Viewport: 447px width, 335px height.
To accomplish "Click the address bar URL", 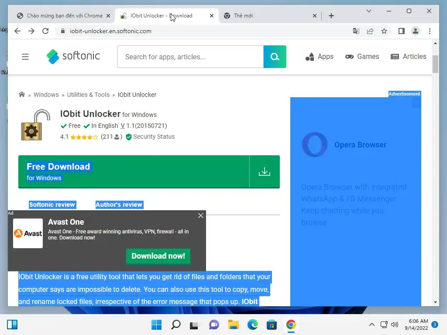I will coord(110,31).
